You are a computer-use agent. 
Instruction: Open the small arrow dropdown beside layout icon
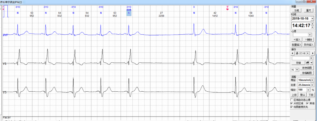tap(311, 63)
